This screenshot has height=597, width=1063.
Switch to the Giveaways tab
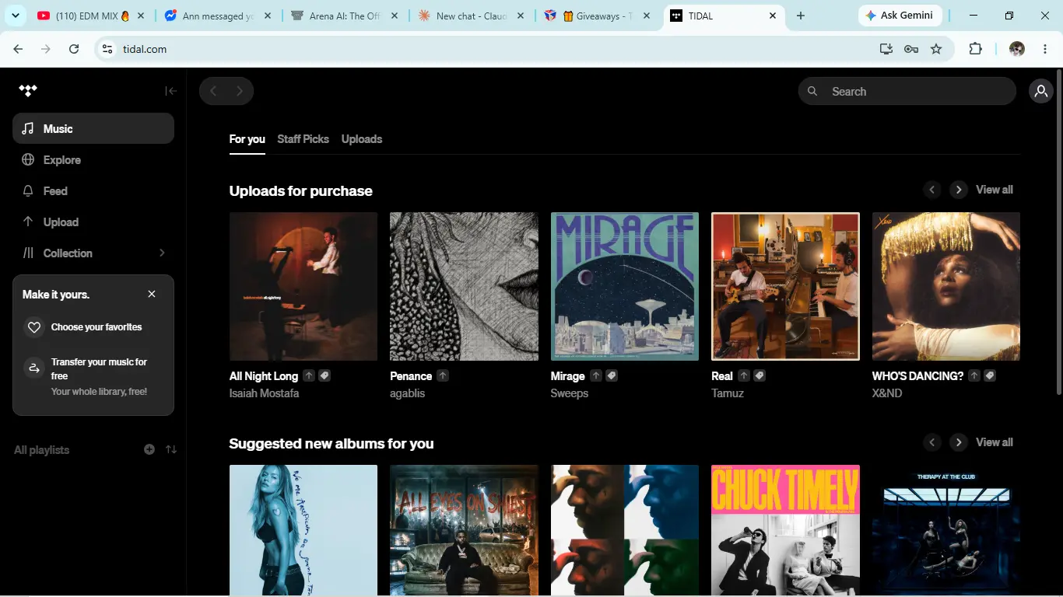click(x=598, y=16)
